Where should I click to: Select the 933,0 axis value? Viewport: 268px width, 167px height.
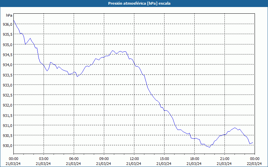7,85
